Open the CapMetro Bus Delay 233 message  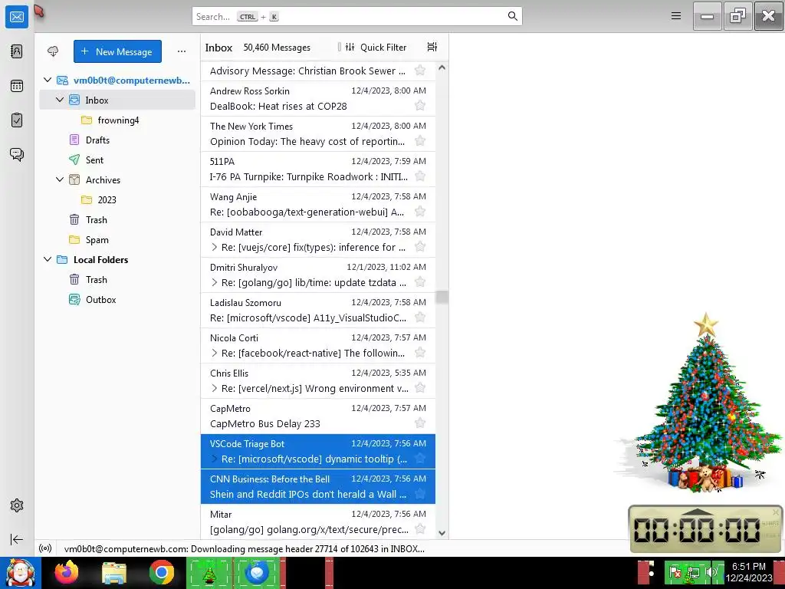[x=318, y=416]
